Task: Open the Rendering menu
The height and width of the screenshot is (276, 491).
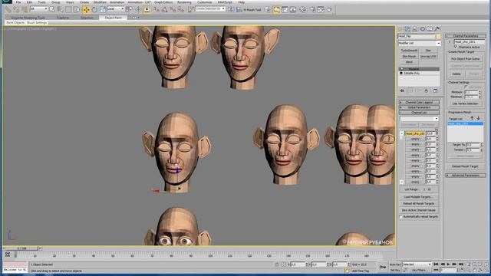Action: [184, 2]
